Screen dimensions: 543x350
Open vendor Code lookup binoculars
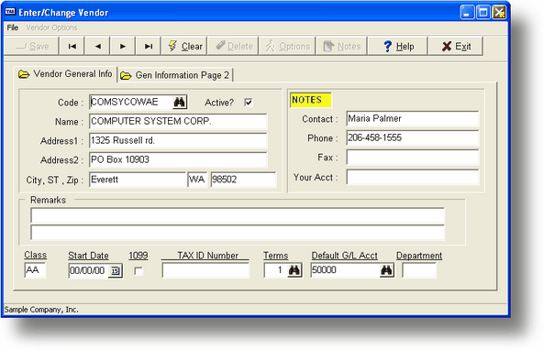[180, 102]
